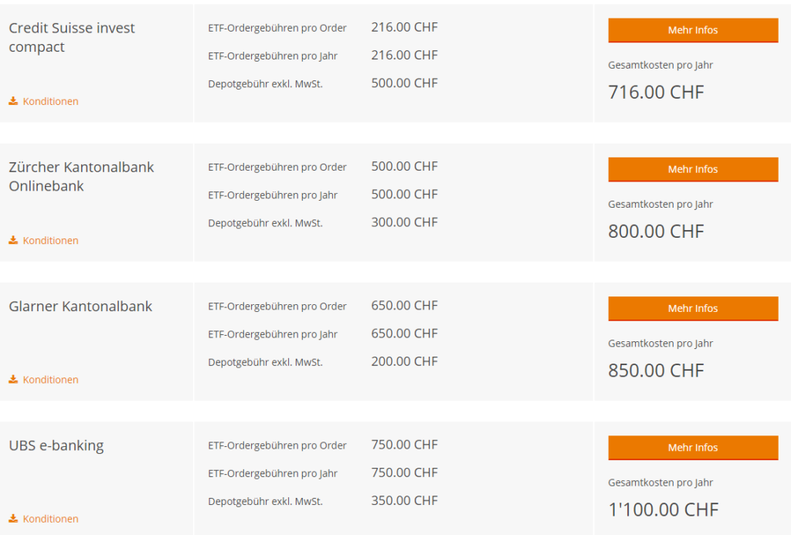Viewport: 791px width, 535px height.
Task: Select the Glarner Kantonalbank title
Action: pos(80,306)
